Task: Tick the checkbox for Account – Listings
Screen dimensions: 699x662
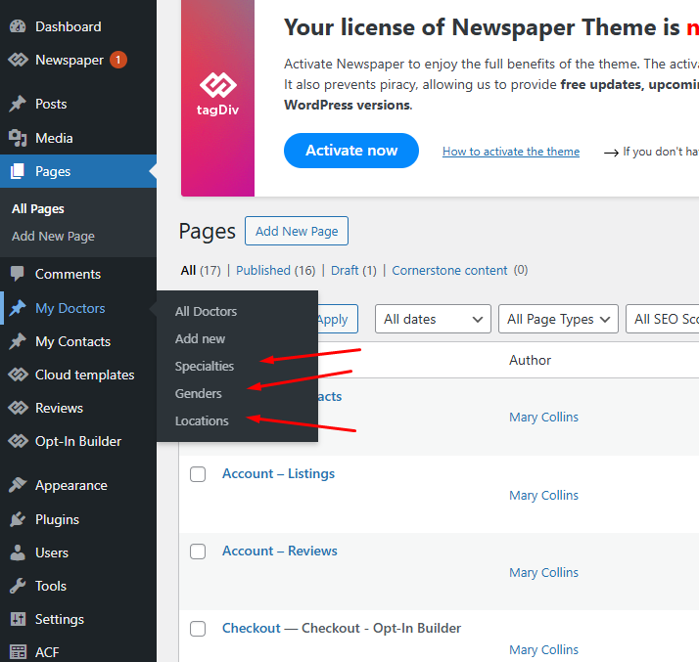Action: pyautogui.click(x=198, y=474)
